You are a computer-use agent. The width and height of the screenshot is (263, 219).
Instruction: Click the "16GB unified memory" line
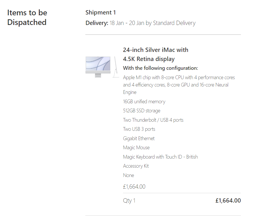[144, 102]
